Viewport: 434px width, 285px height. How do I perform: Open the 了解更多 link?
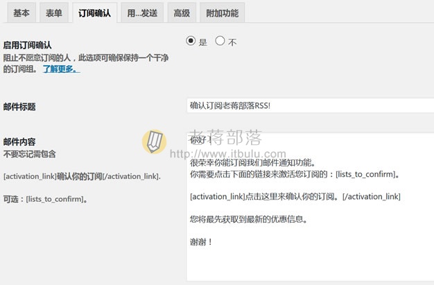click(x=61, y=69)
